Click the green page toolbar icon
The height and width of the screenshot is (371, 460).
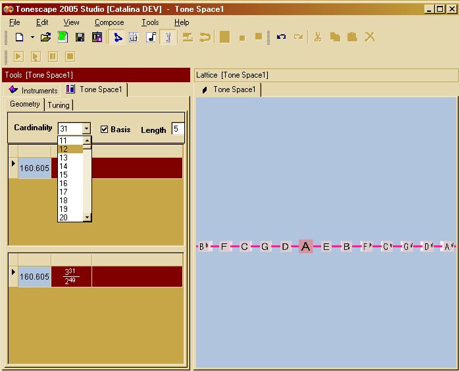63,37
